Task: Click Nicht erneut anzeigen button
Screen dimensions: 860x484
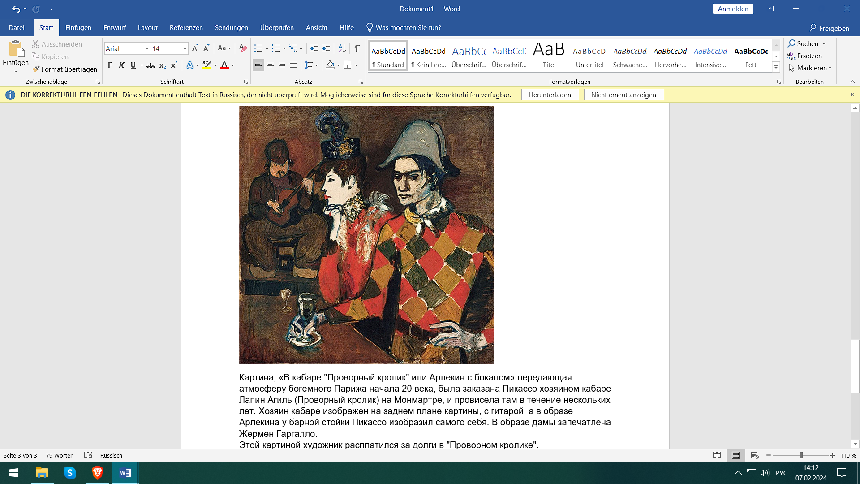Action: tap(623, 95)
